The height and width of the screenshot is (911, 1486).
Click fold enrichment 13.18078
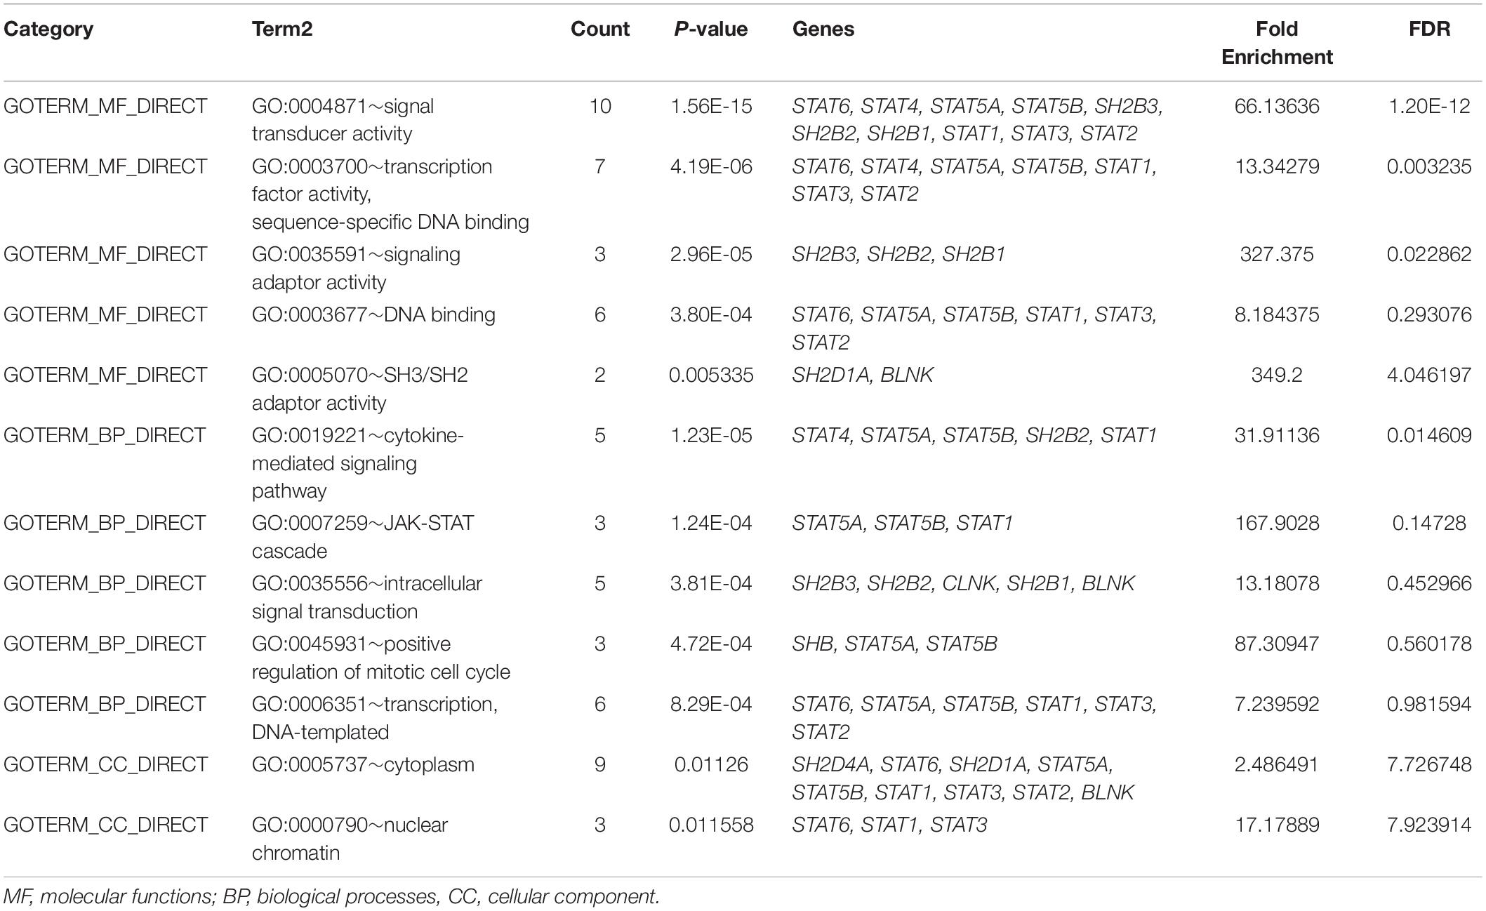click(1277, 584)
